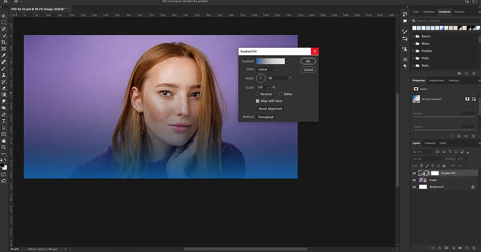Confirm the Gradient Fill with OK
Image resolution: width=481 pixels, height=252 pixels.
[307, 61]
